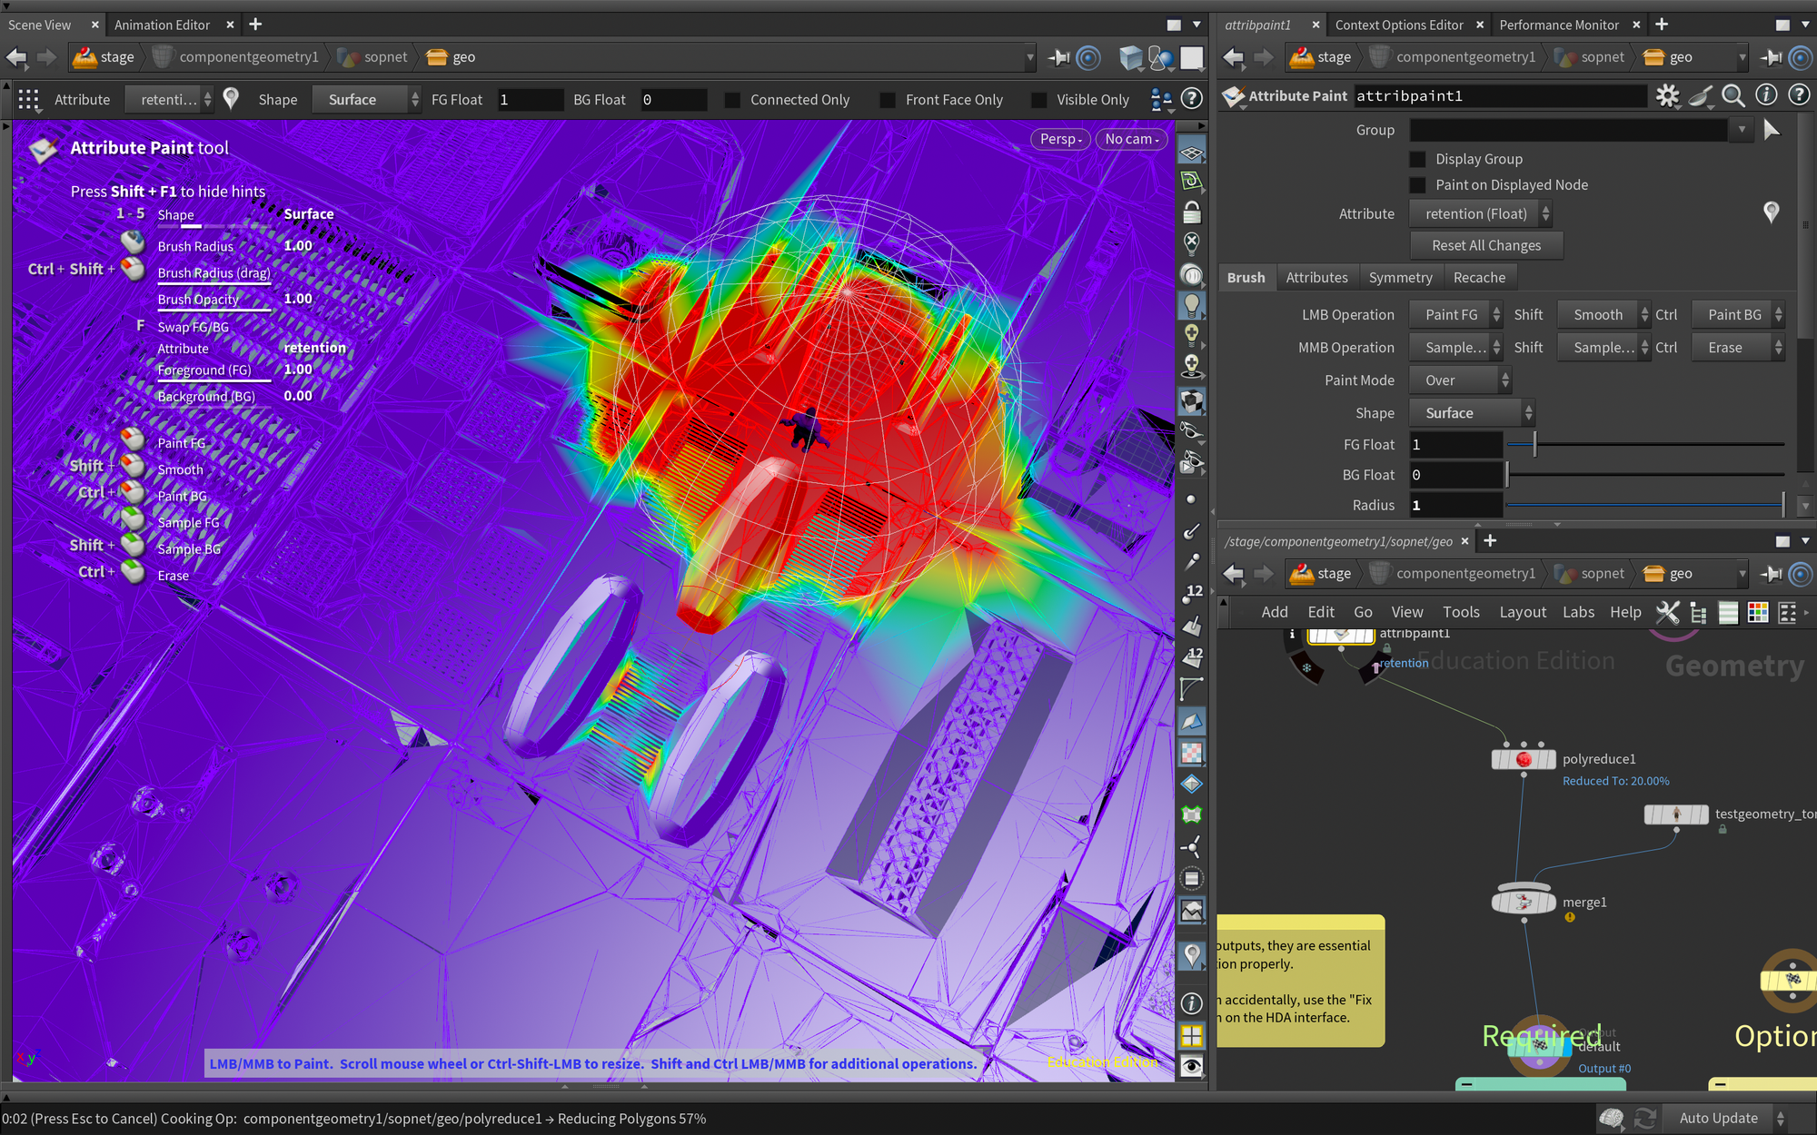Click the lighting bulb icon in viewport toolbar
1817x1135 pixels.
pyautogui.click(x=1192, y=305)
